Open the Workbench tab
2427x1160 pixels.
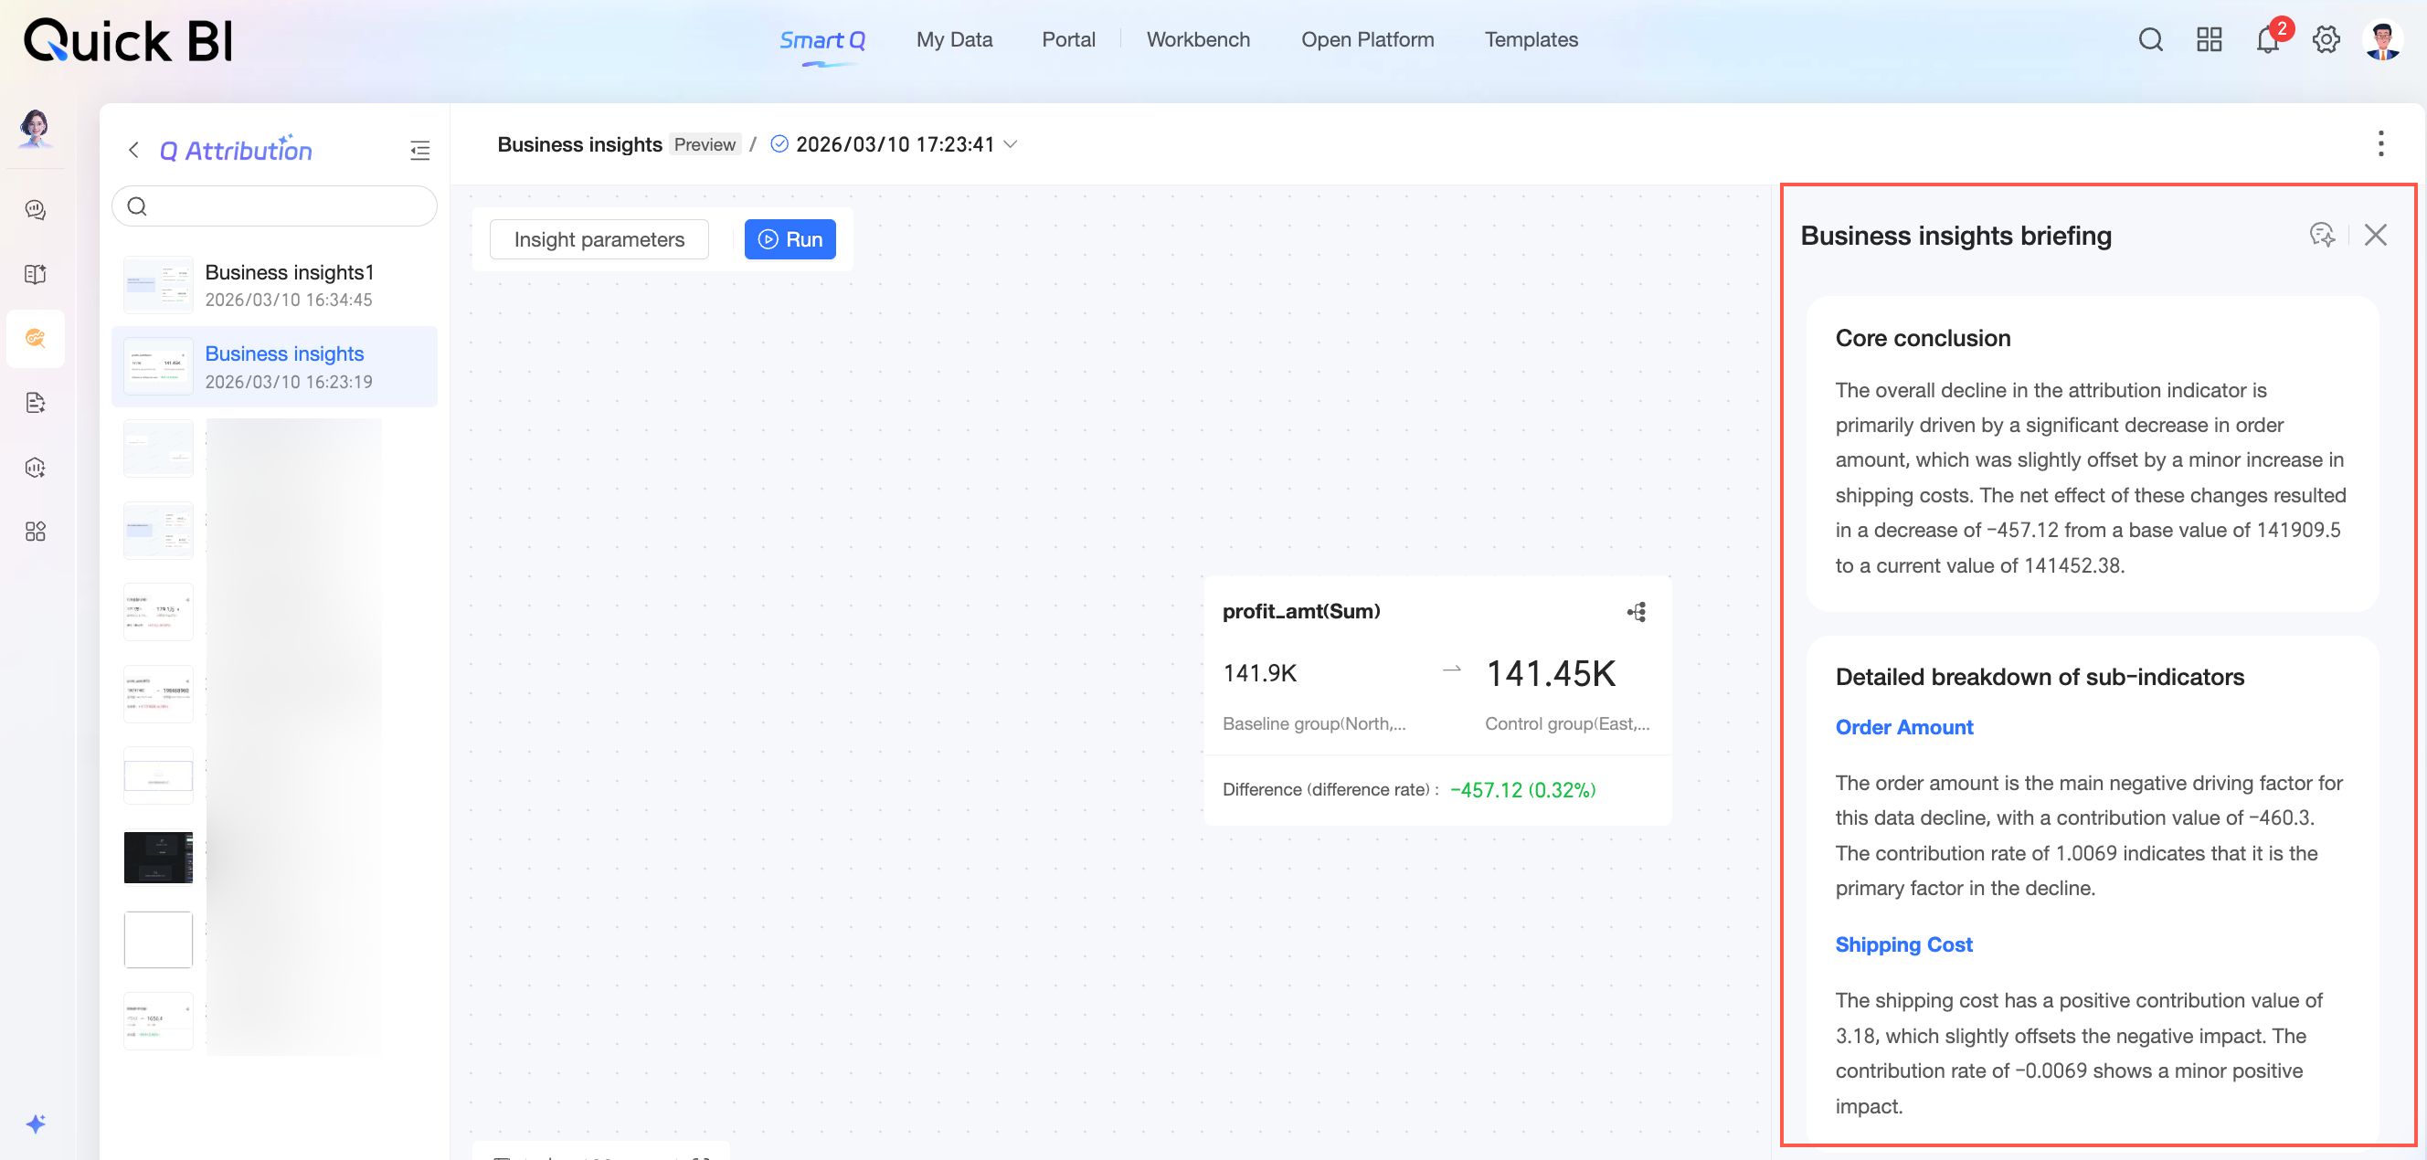(1197, 39)
